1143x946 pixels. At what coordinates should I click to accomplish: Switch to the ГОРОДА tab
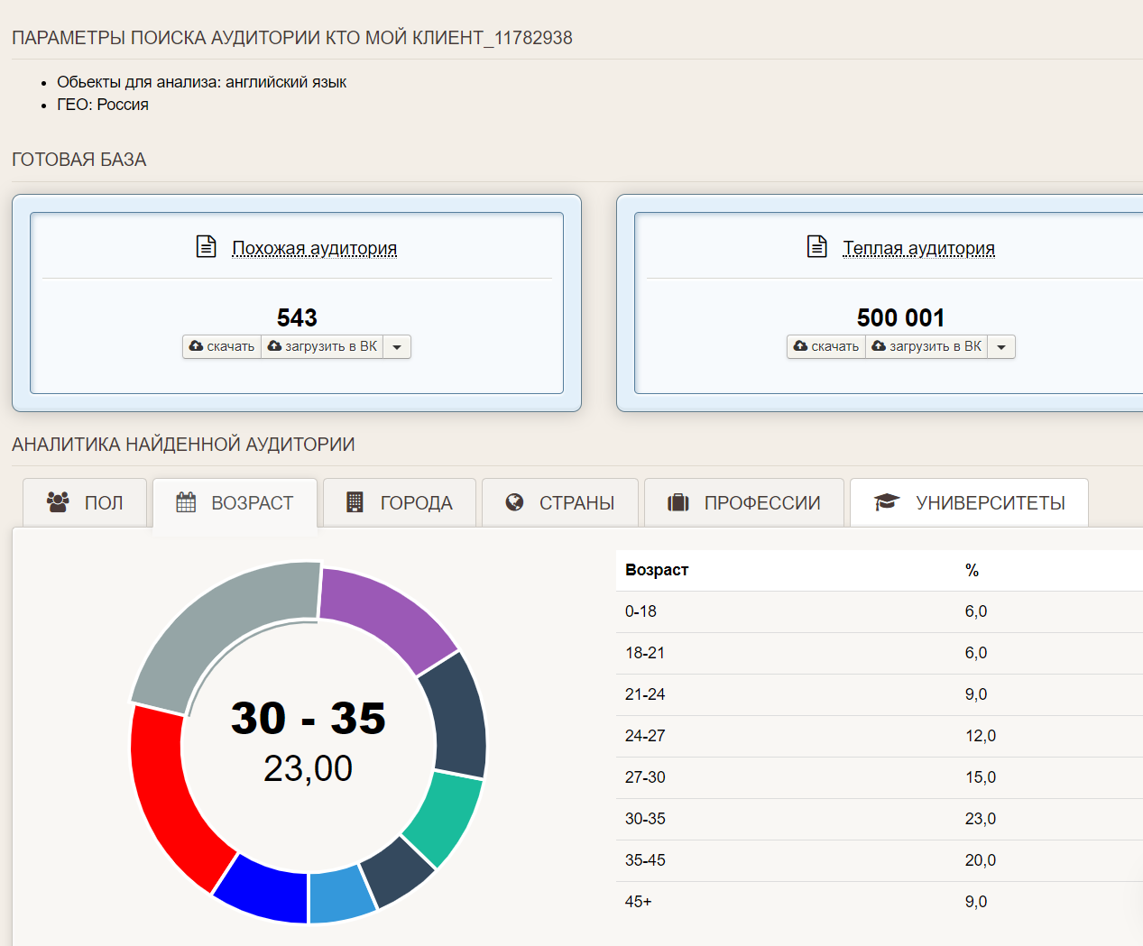coord(400,502)
